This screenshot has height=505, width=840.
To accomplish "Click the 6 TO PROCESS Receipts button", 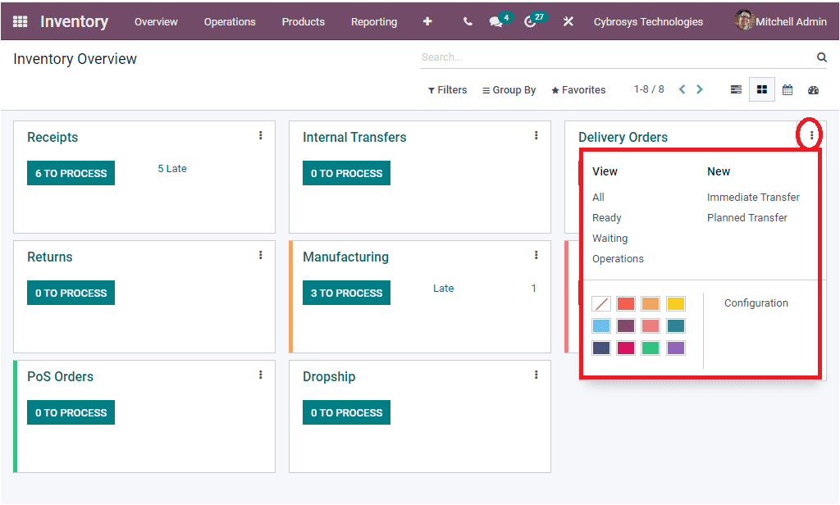I will 71,173.
